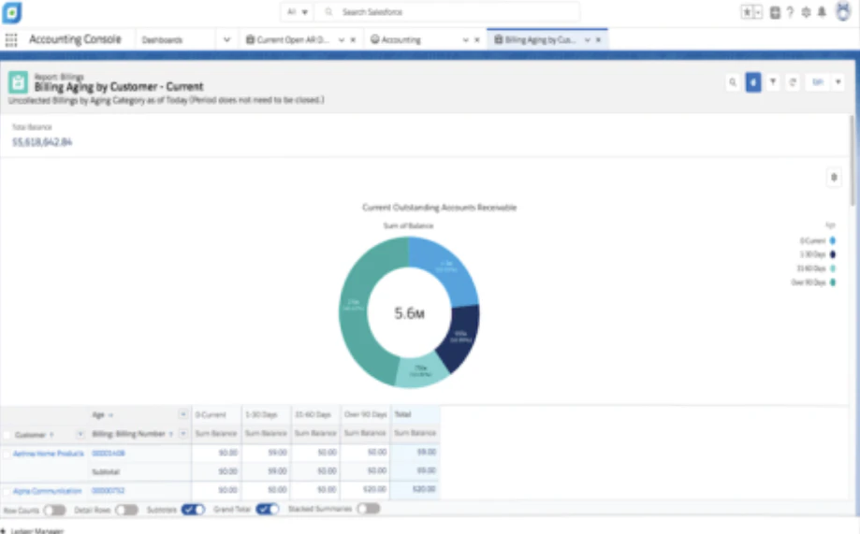Click the 31-60 Days legend color dot
Image resolution: width=860 pixels, height=534 pixels.
tap(833, 268)
